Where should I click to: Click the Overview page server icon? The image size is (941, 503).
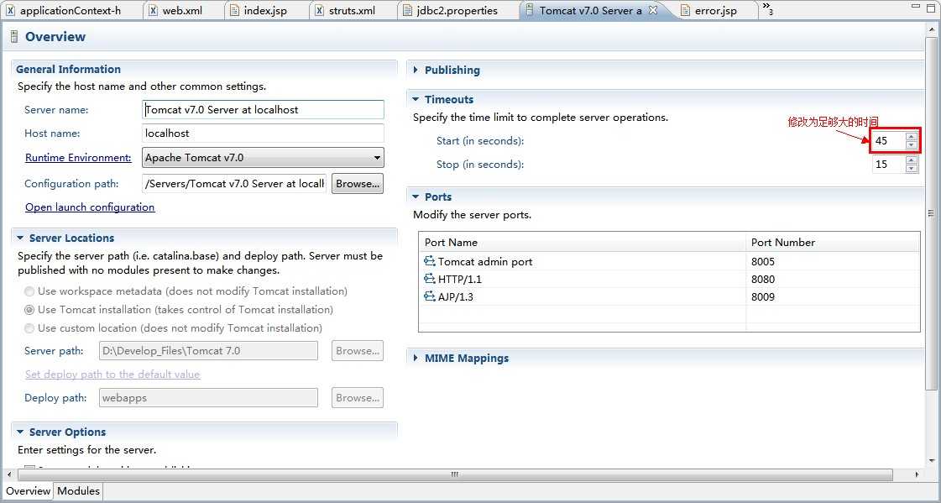(x=13, y=37)
